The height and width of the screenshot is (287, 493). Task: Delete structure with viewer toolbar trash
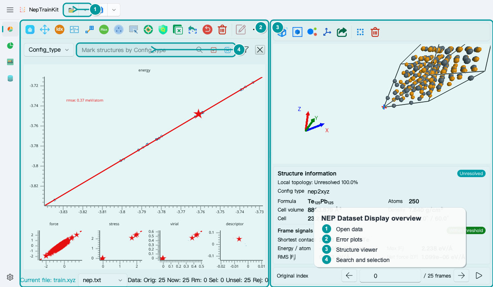(375, 32)
